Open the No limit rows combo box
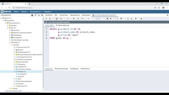Screen dimensions: 169x95 pyautogui.click(x=100, y=19)
